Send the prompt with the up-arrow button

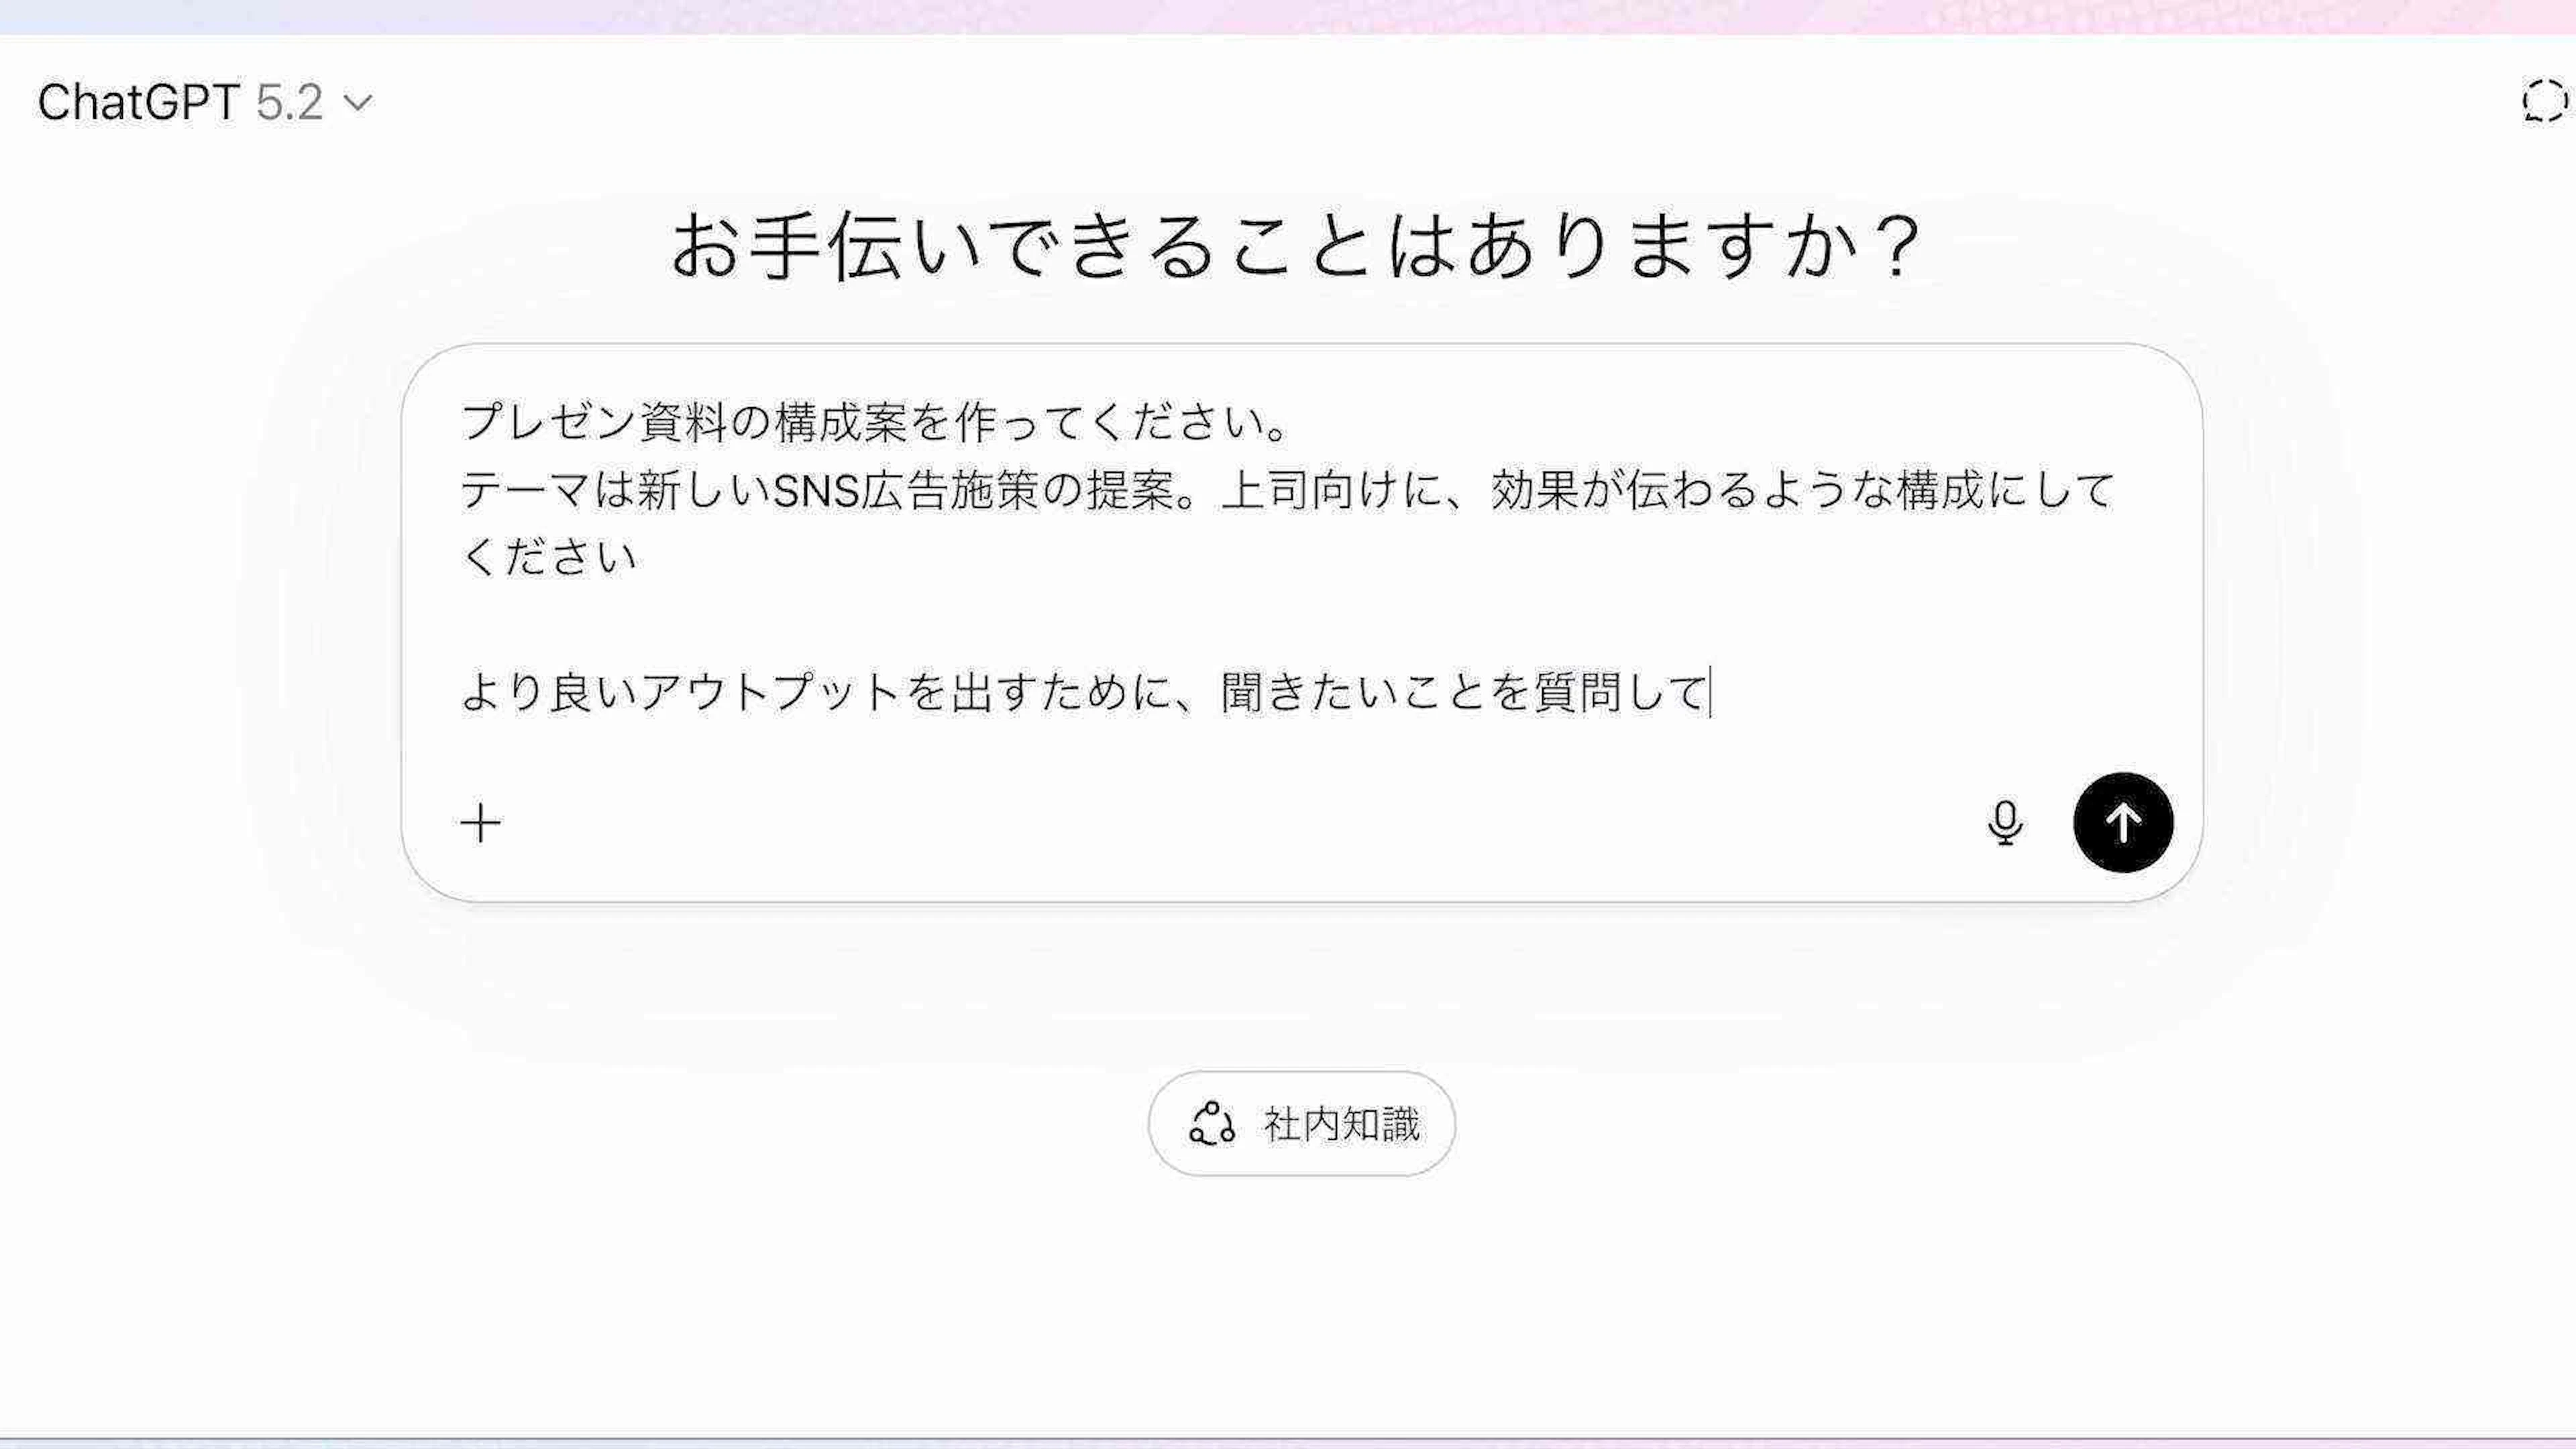pyautogui.click(x=2122, y=823)
